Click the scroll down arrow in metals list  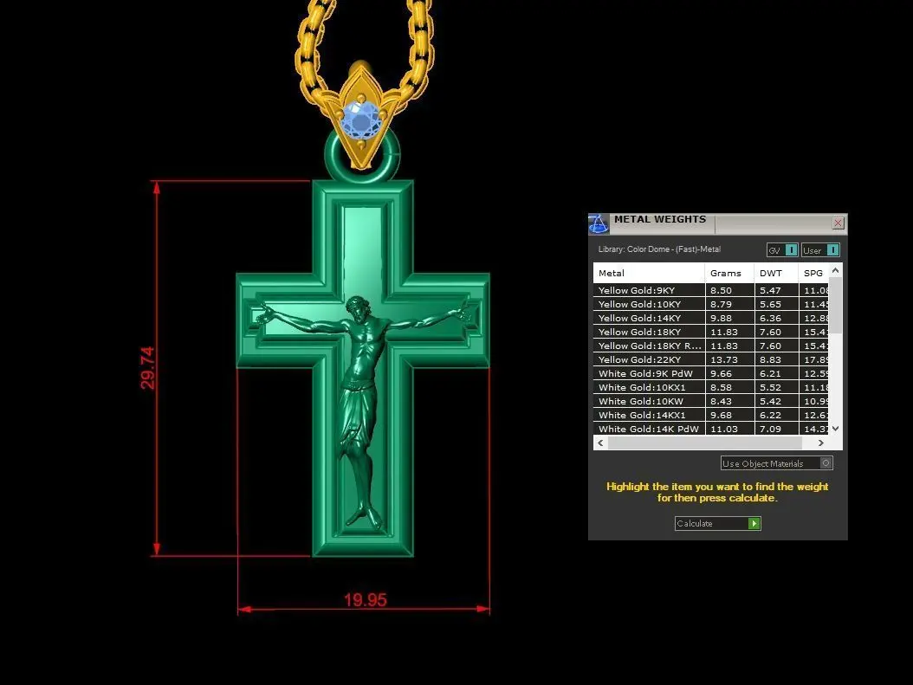pyautogui.click(x=836, y=429)
